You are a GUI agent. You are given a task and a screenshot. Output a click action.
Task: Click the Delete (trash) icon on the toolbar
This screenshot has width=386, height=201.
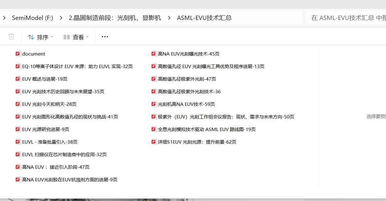11,37
